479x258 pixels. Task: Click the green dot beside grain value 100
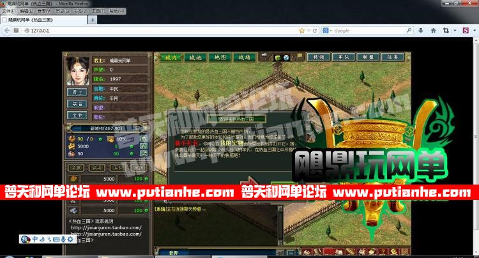pos(147,179)
